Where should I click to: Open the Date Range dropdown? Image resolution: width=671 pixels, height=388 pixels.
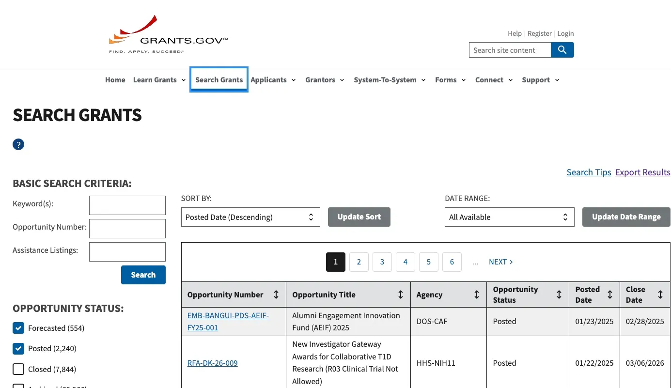tap(510, 217)
